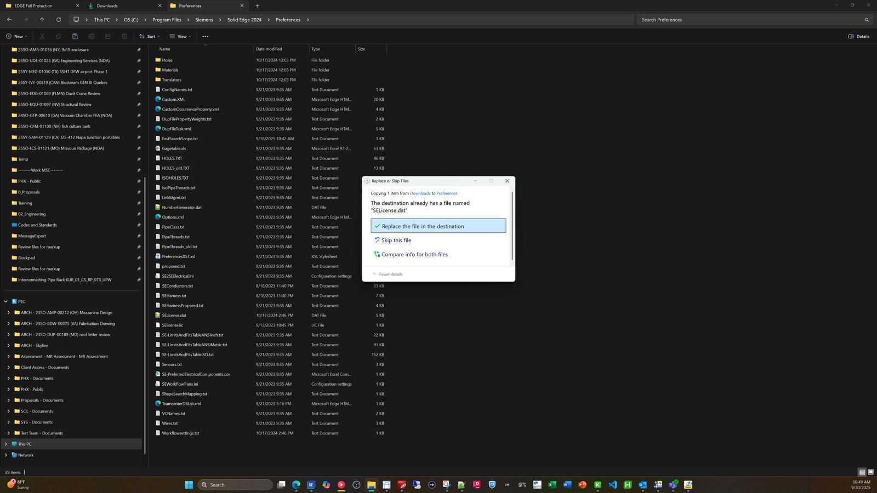Click the Up directory arrow
The image size is (877, 493).
pyautogui.click(x=42, y=20)
